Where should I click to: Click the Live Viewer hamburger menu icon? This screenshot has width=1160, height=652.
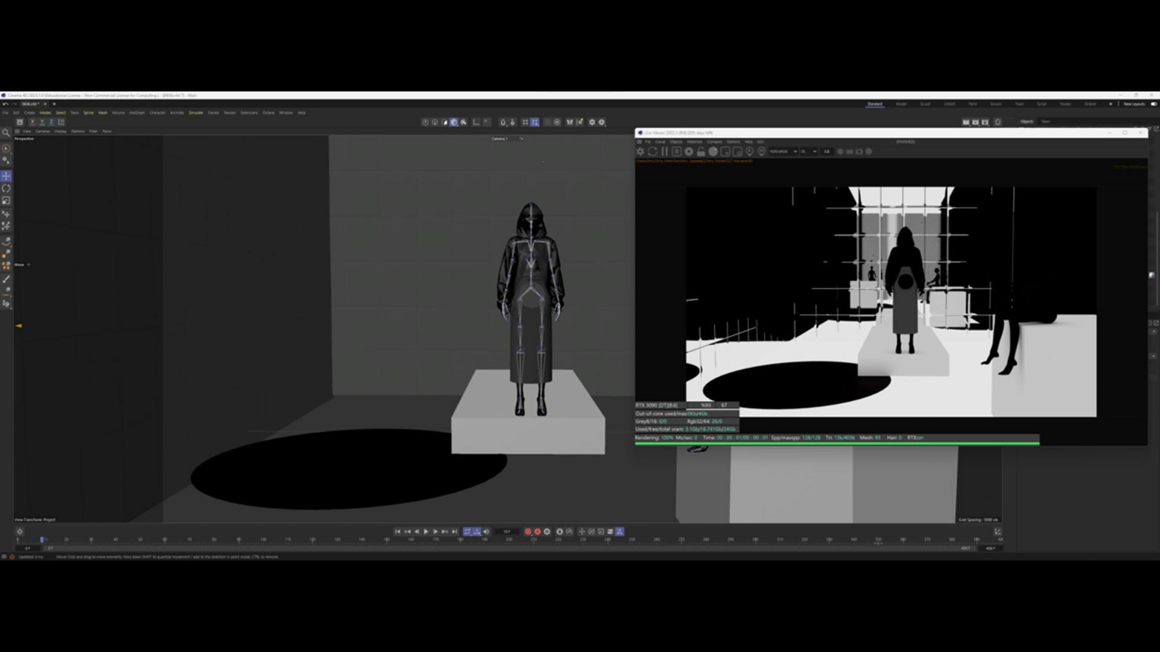pyautogui.click(x=639, y=142)
